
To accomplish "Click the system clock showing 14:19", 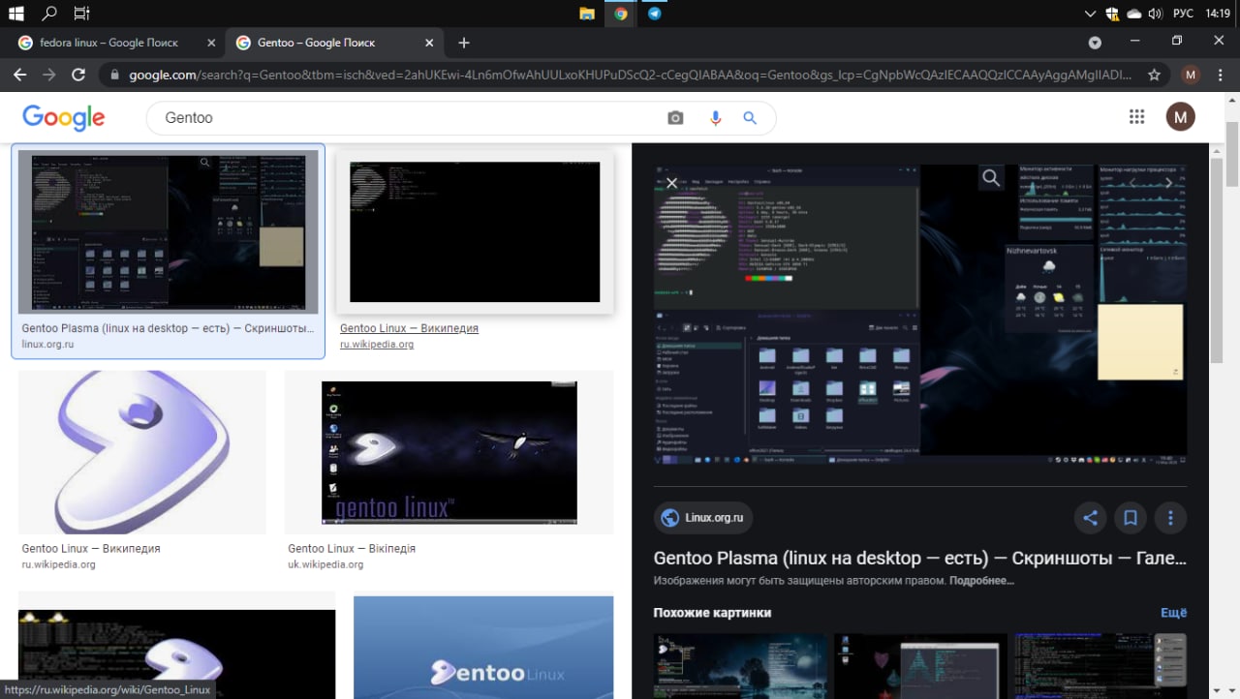I will click(x=1217, y=14).
